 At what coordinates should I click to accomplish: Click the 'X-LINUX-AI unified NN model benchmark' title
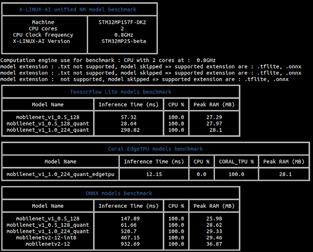point(78,9)
